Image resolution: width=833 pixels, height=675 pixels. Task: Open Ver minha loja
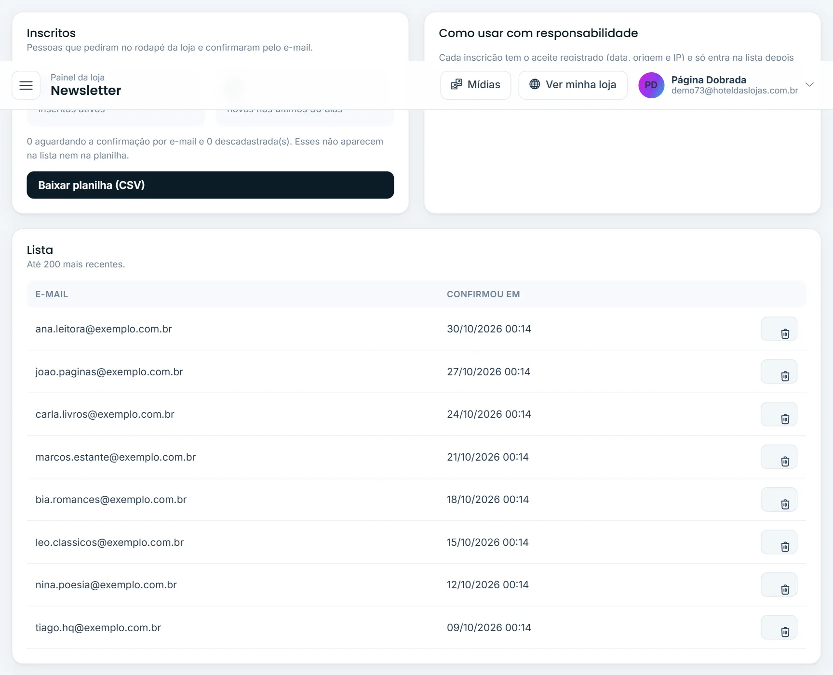pos(573,85)
